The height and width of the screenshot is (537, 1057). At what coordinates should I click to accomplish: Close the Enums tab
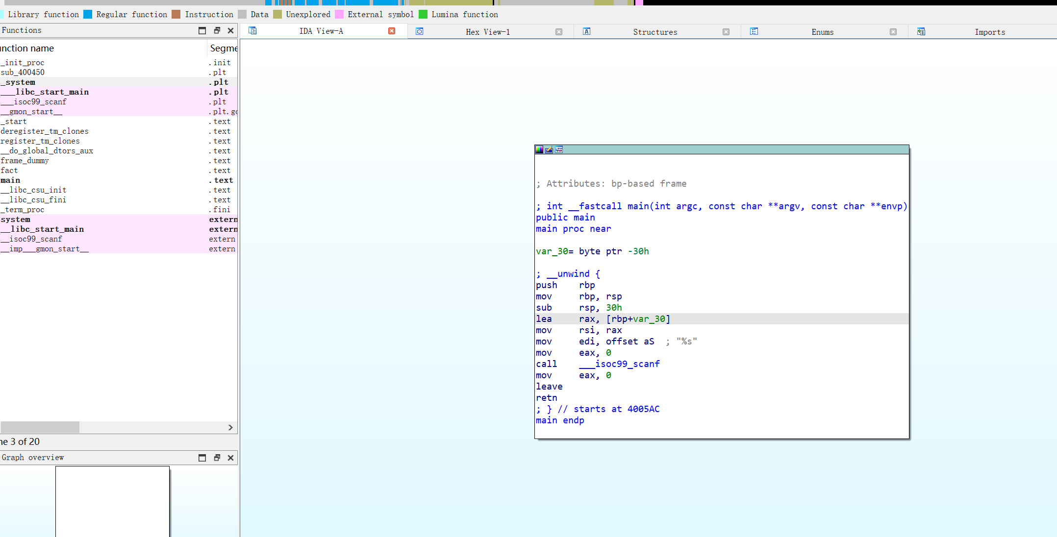[893, 32]
